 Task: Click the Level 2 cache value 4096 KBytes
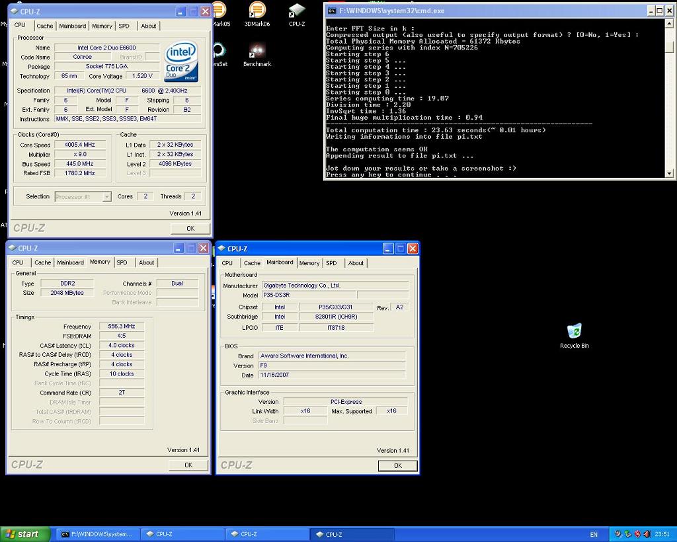point(175,163)
